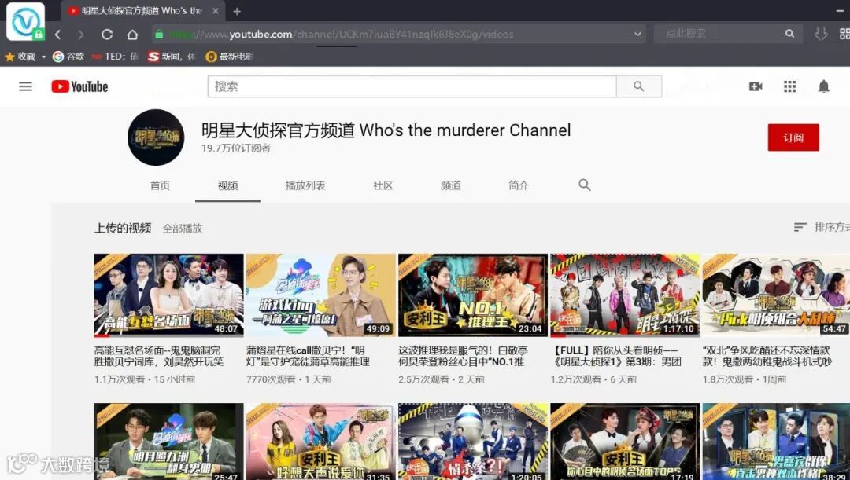850x480 pixels.
Task: Open the YouTube apps grid icon
Action: (x=790, y=86)
